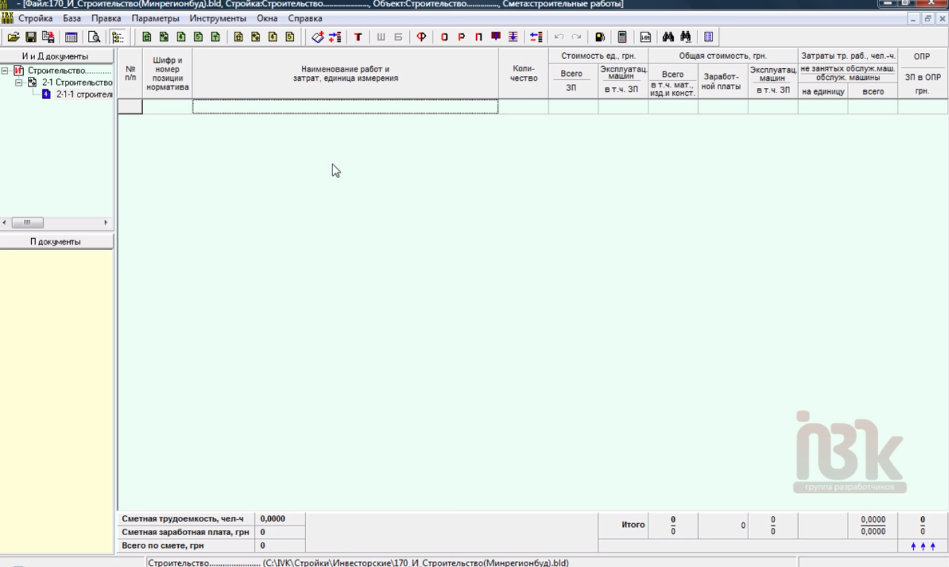Click the green document icon numbered 7

(x=215, y=37)
